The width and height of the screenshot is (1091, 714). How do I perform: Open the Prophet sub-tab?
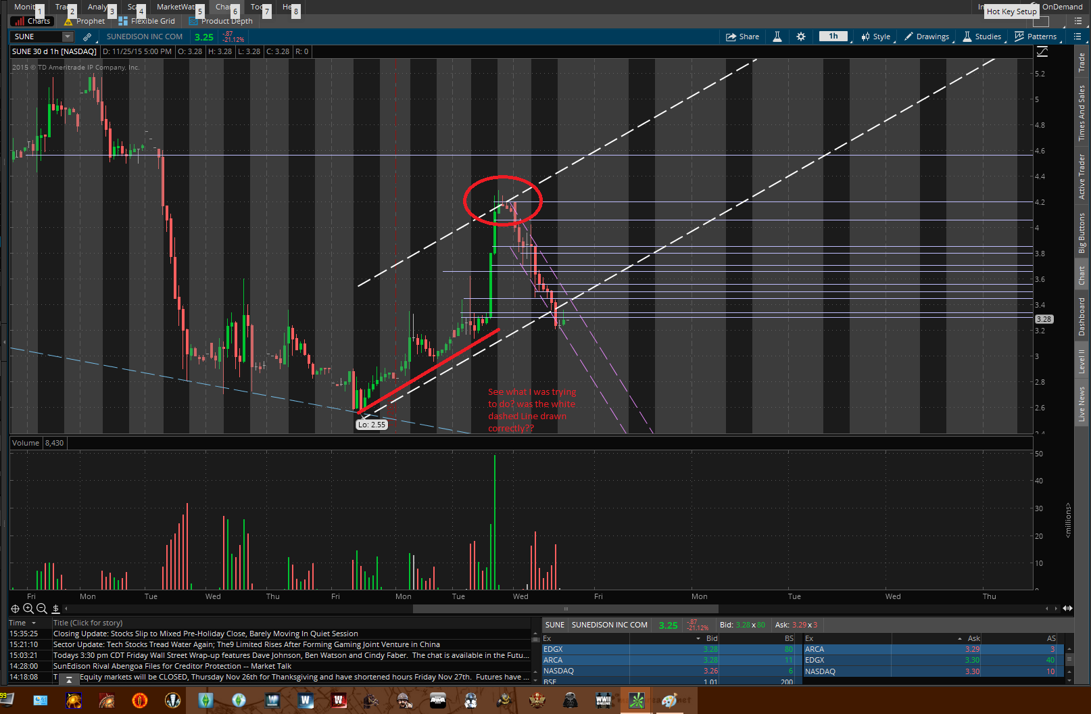tap(84, 21)
